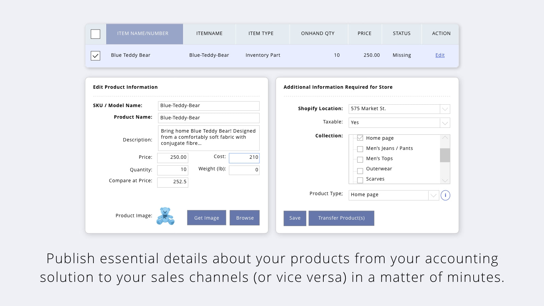Uncheck the Blue Teddy Bear row checkbox

click(x=95, y=55)
